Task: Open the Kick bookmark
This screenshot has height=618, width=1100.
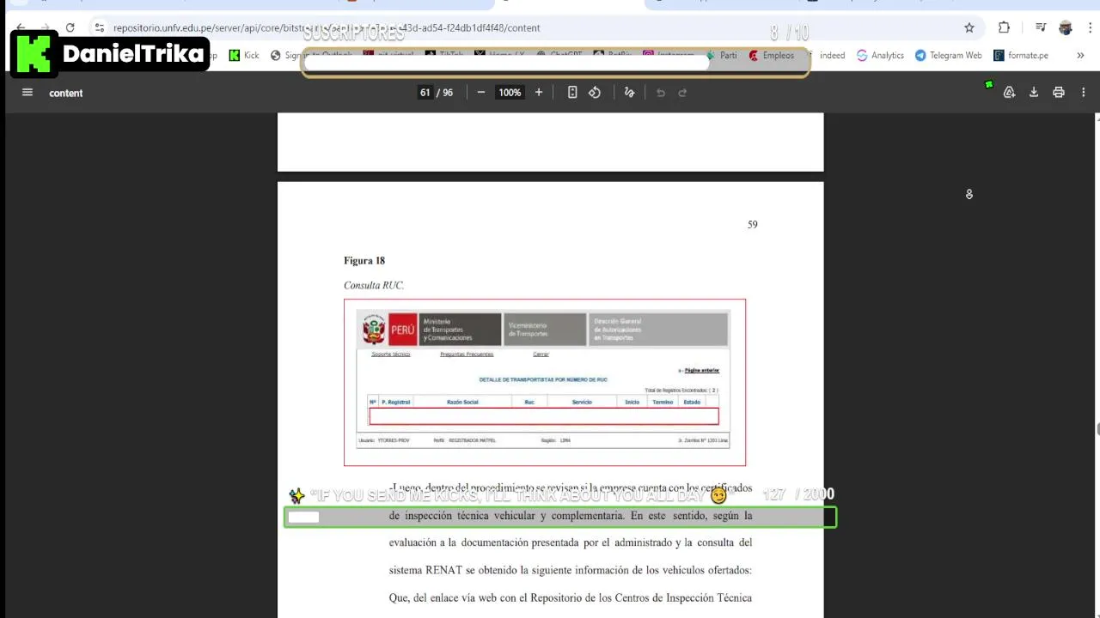Action: click(x=243, y=55)
